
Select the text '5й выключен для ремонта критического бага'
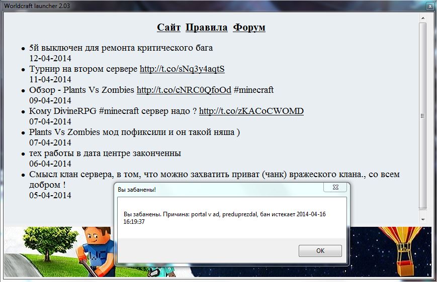121,48
